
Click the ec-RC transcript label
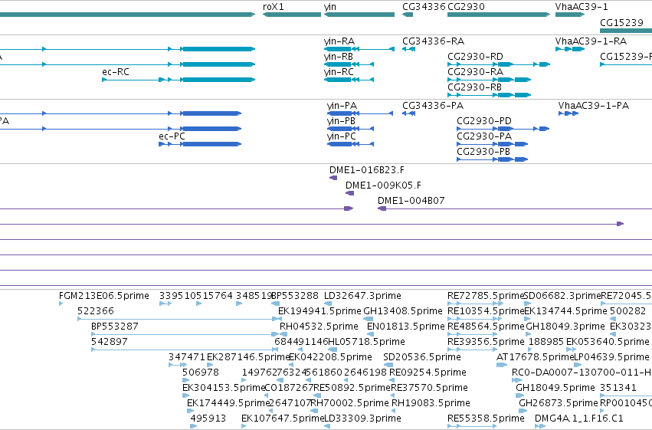tap(116, 72)
